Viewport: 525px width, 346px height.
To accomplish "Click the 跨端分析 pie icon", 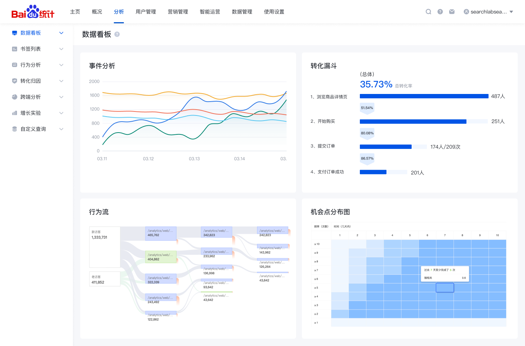I will 15,97.
